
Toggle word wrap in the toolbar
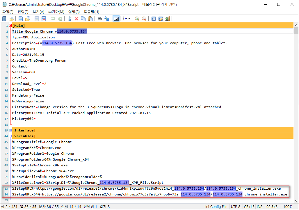pyautogui.click(x=116, y=19)
